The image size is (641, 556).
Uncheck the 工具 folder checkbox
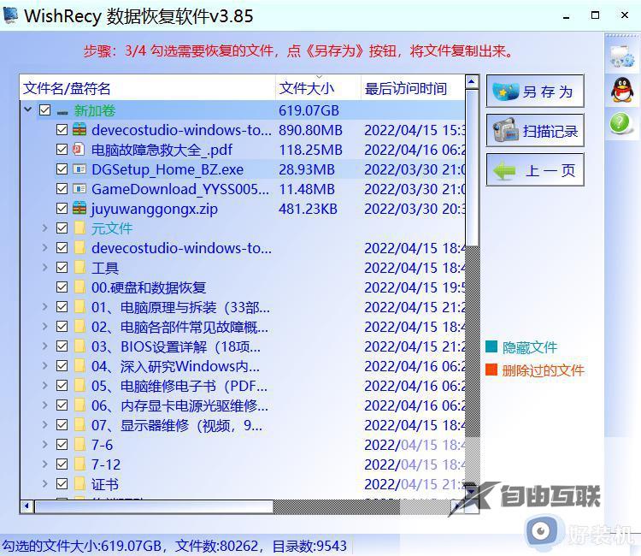pos(62,267)
